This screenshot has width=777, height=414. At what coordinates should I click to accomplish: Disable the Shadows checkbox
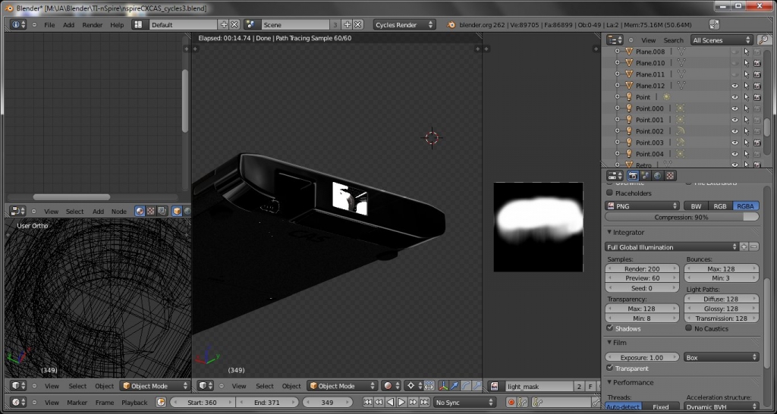coord(609,328)
